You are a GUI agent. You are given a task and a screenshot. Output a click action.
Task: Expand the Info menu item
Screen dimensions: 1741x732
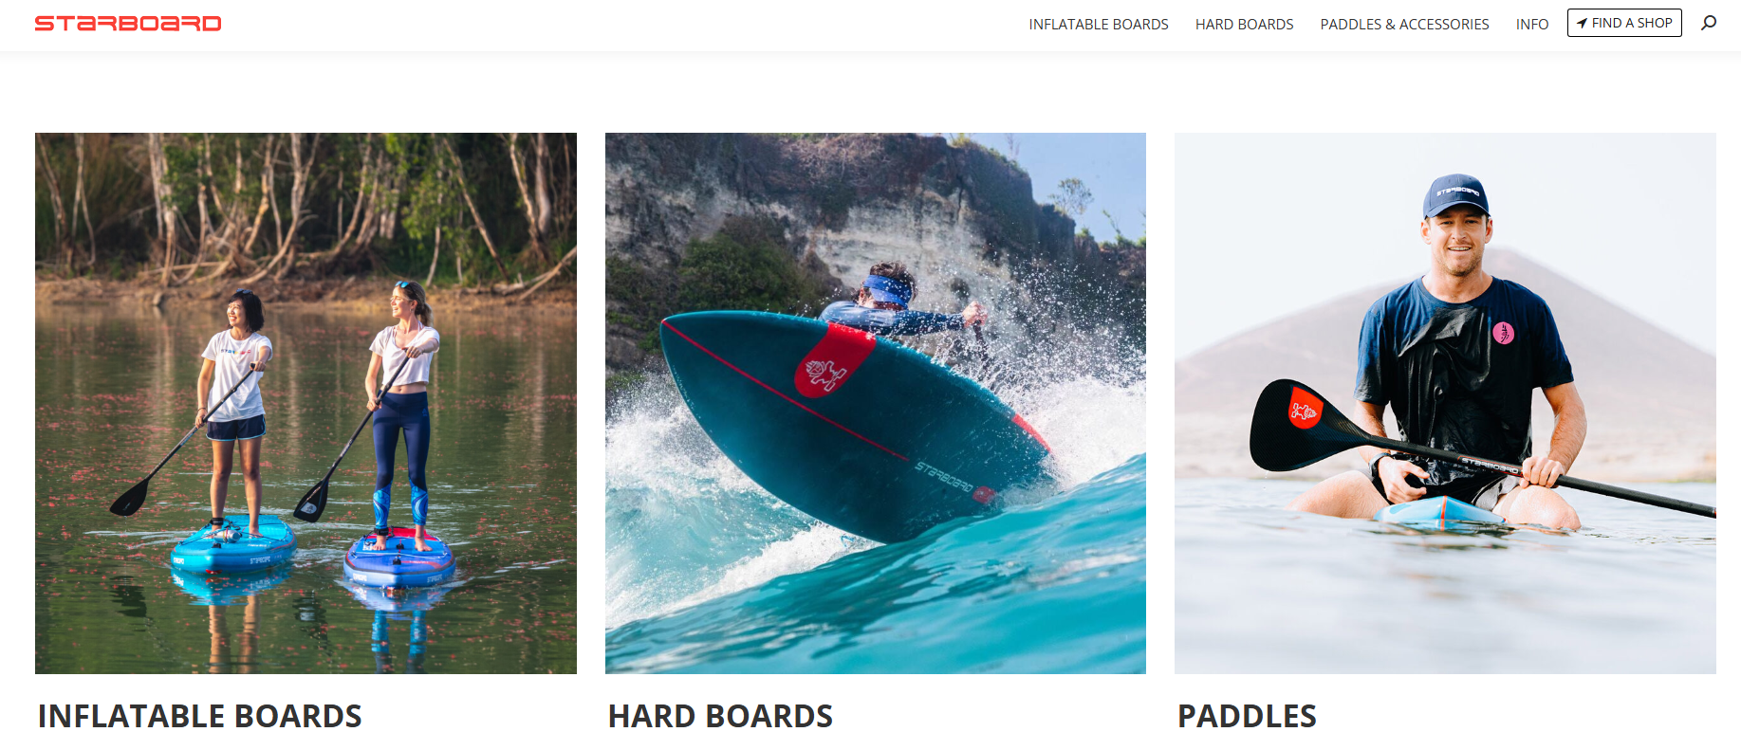[1531, 24]
